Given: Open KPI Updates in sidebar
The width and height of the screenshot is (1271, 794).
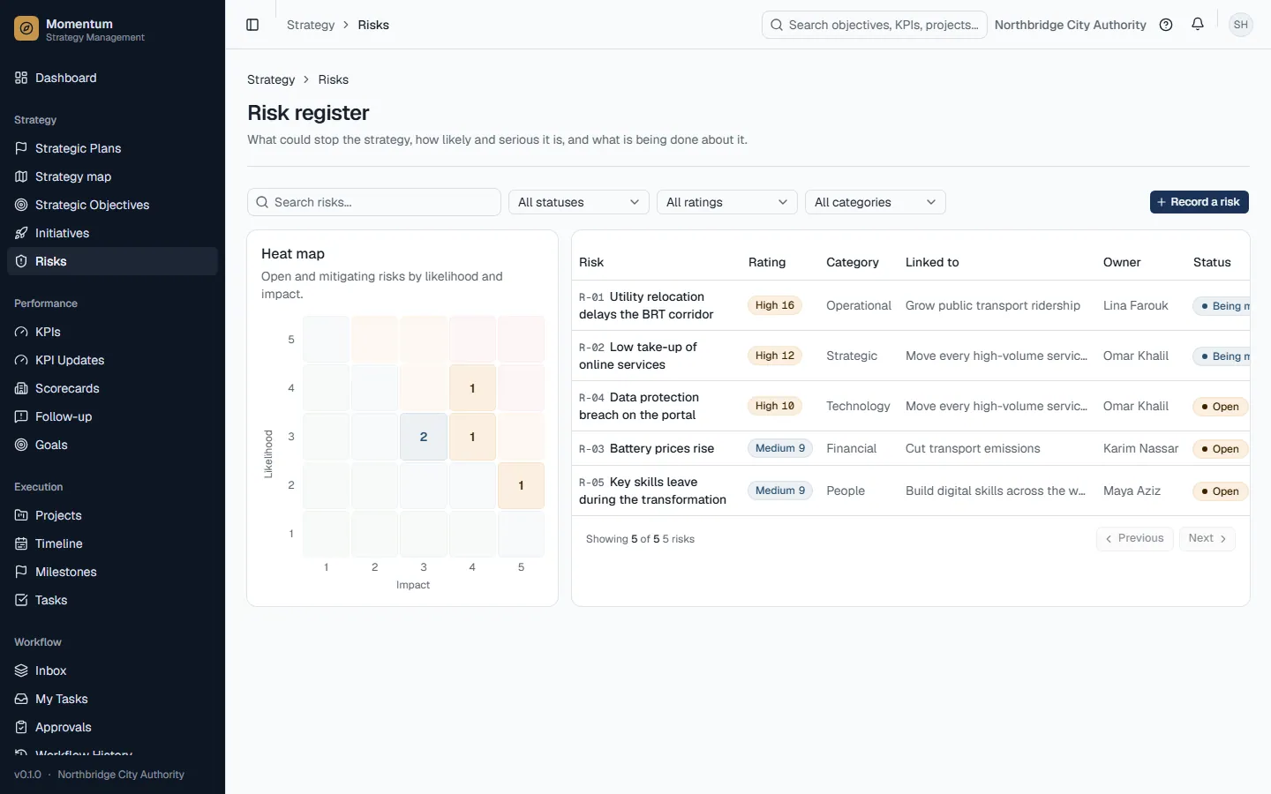Looking at the screenshot, I should pyautogui.click(x=112, y=360).
